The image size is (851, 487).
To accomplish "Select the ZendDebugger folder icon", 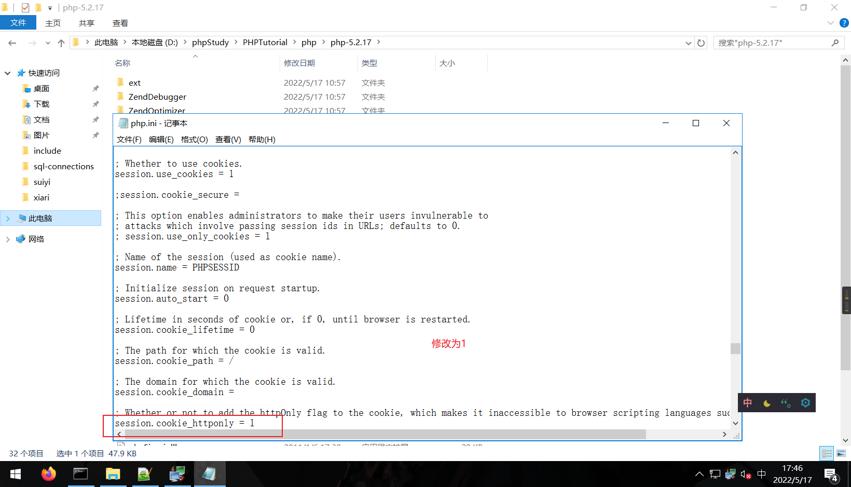I will click(121, 97).
